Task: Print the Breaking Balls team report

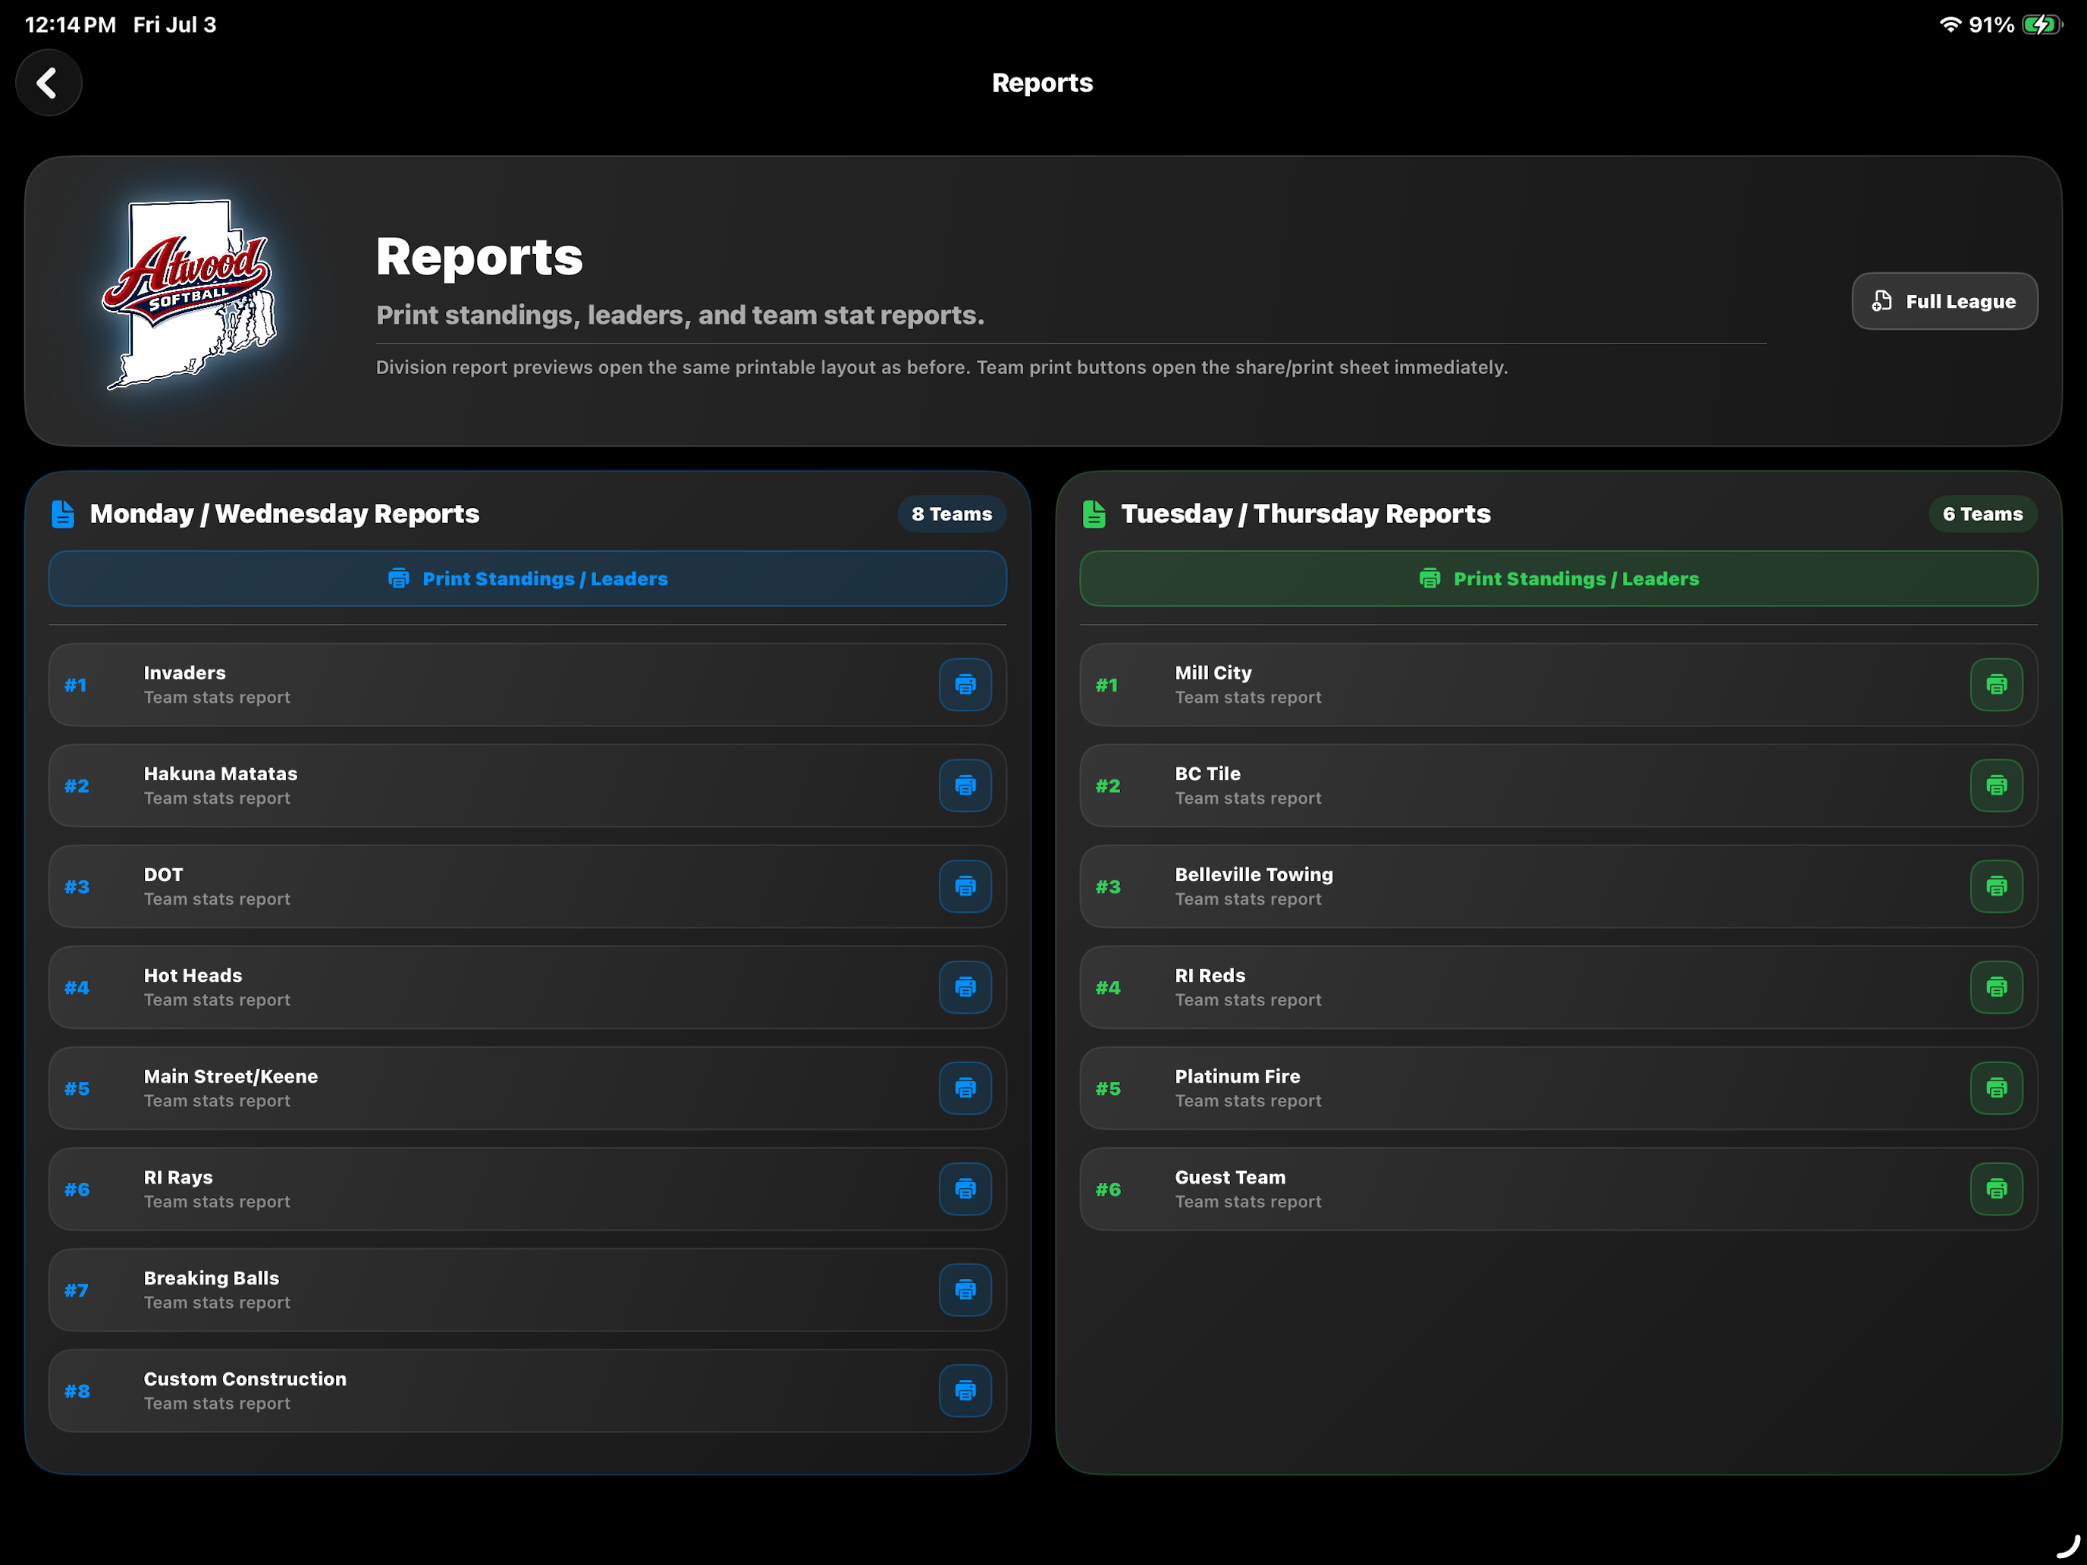Action: 965,1291
